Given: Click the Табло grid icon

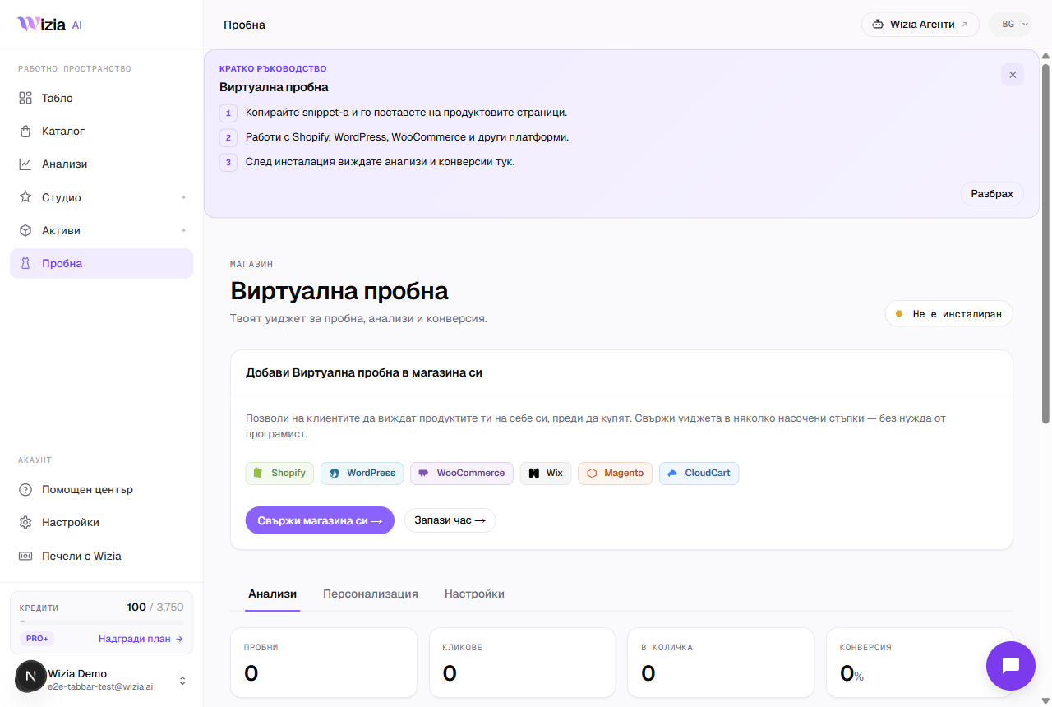Looking at the screenshot, I should pyautogui.click(x=25, y=99).
